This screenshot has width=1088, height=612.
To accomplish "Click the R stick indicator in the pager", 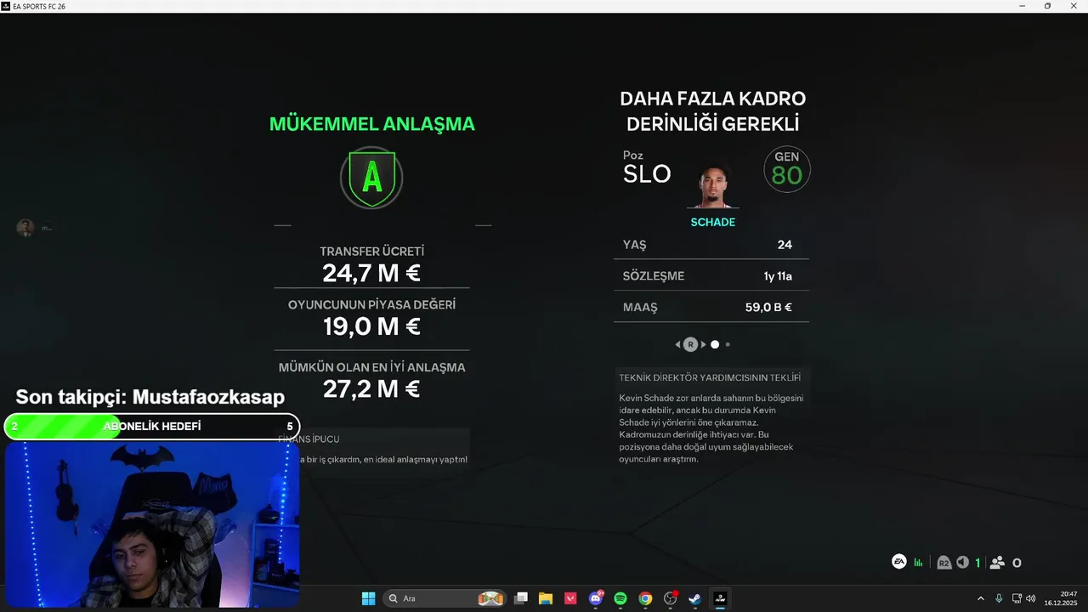I will point(690,344).
